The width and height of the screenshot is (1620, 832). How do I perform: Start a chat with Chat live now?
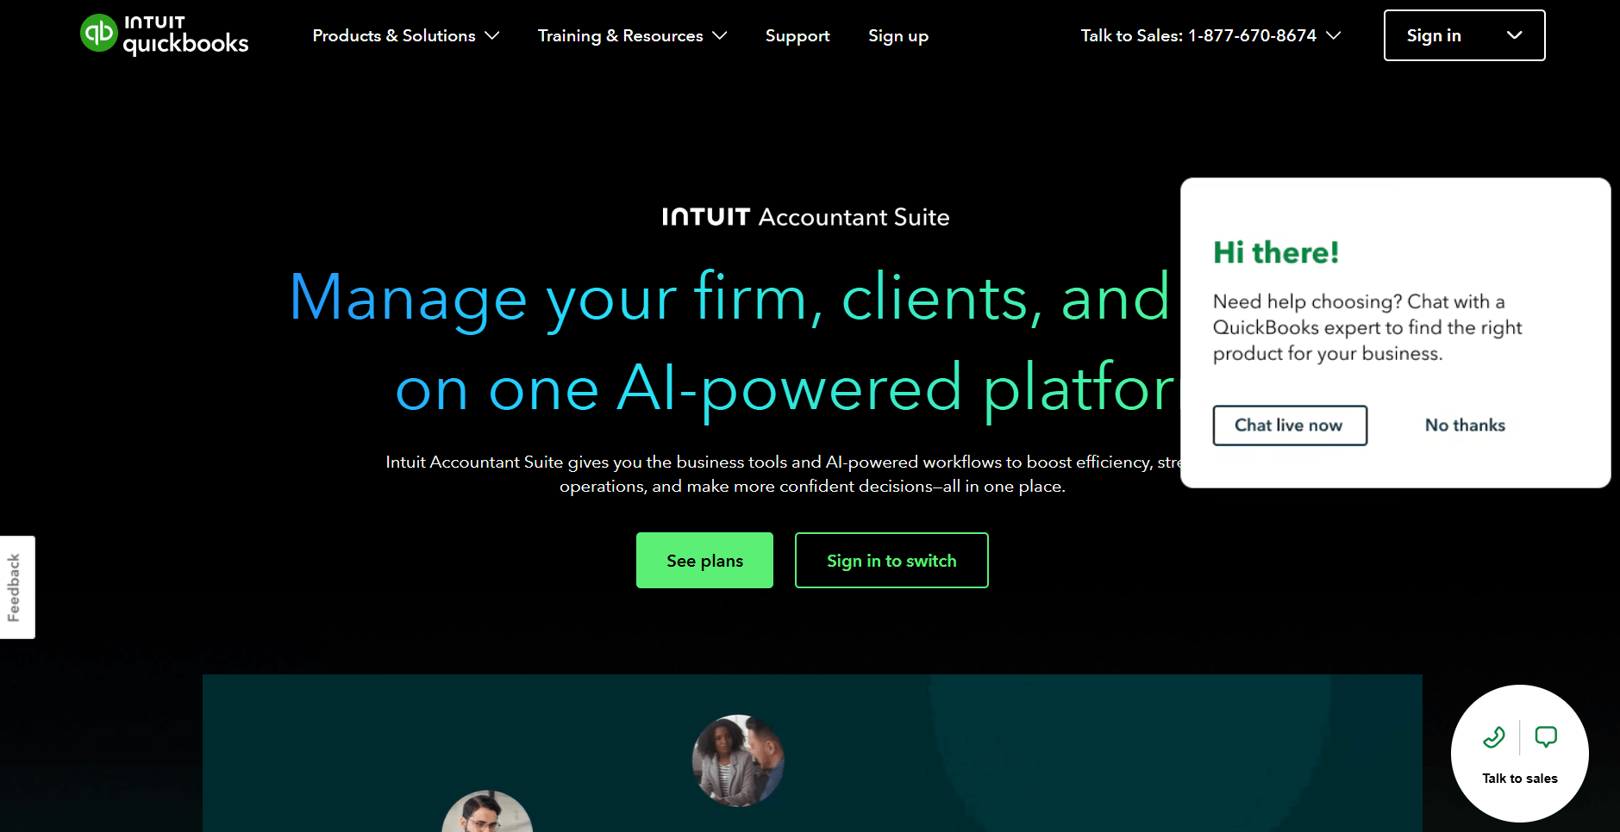click(1290, 425)
